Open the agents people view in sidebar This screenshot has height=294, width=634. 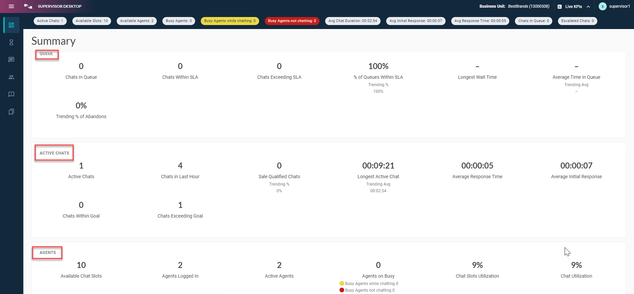tap(11, 77)
